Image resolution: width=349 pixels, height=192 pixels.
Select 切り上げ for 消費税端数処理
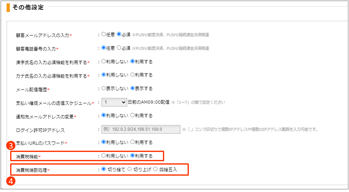(129, 169)
